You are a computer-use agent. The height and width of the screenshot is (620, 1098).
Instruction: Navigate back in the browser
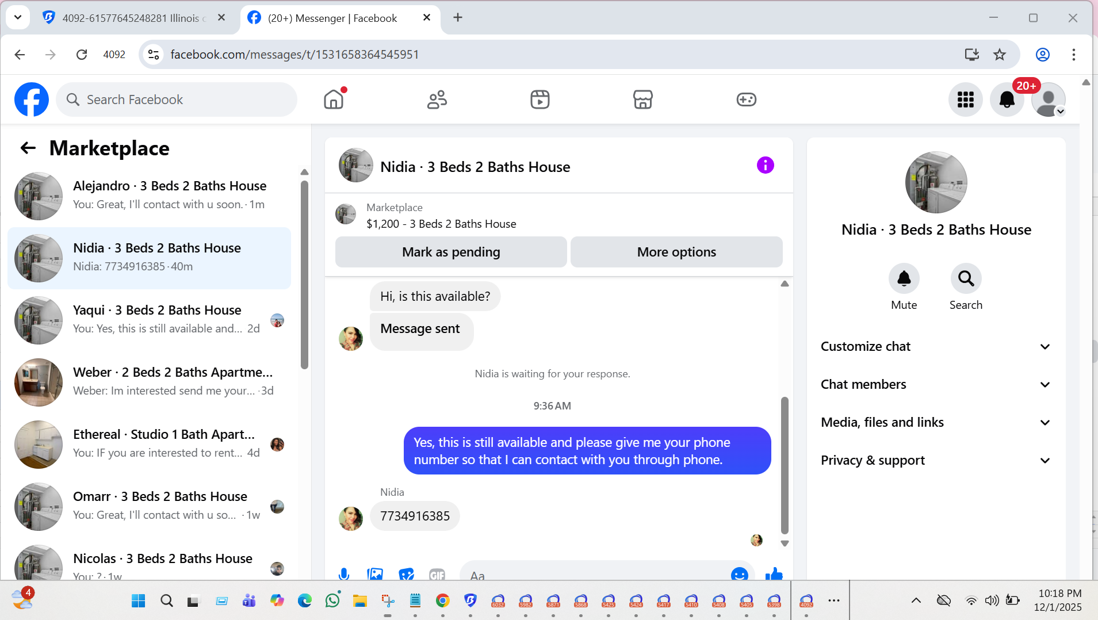(20, 55)
